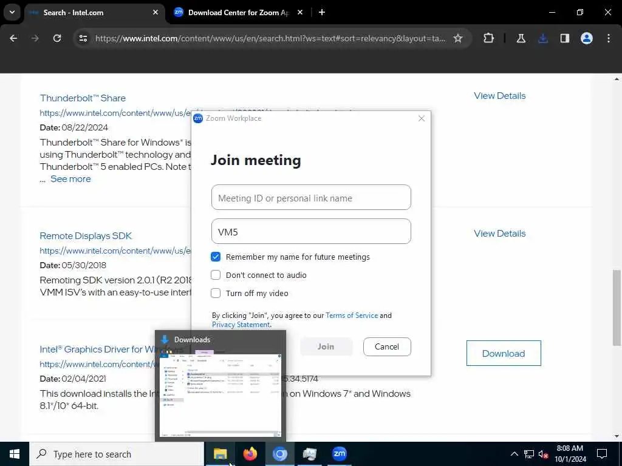This screenshot has width=622, height=466.
Task: Cancel the Join meeting dialog
Action: point(387,346)
